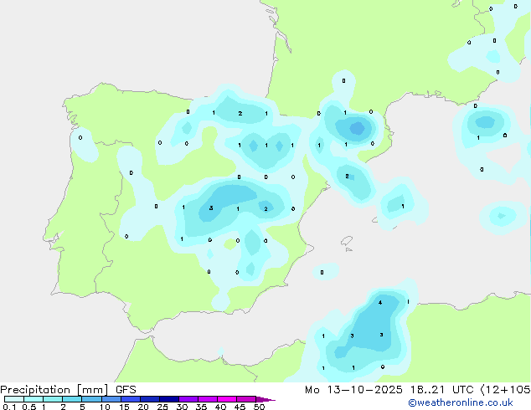Select the Mo 13-10-2025 forecast time label
The height and width of the screenshot is (410, 531).
418,390
